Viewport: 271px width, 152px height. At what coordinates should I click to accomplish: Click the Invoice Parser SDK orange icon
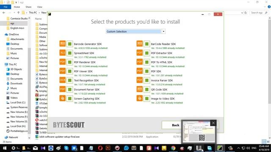coord(139,80)
